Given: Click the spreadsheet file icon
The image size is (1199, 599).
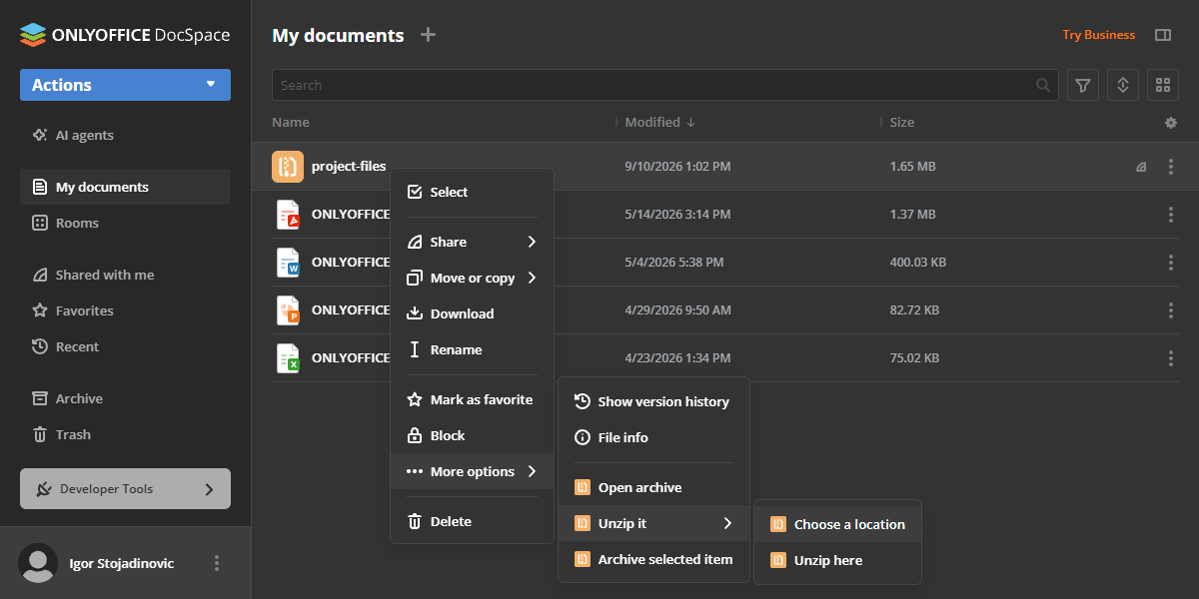Looking at the screenshot, I should [x=288, y=358].
